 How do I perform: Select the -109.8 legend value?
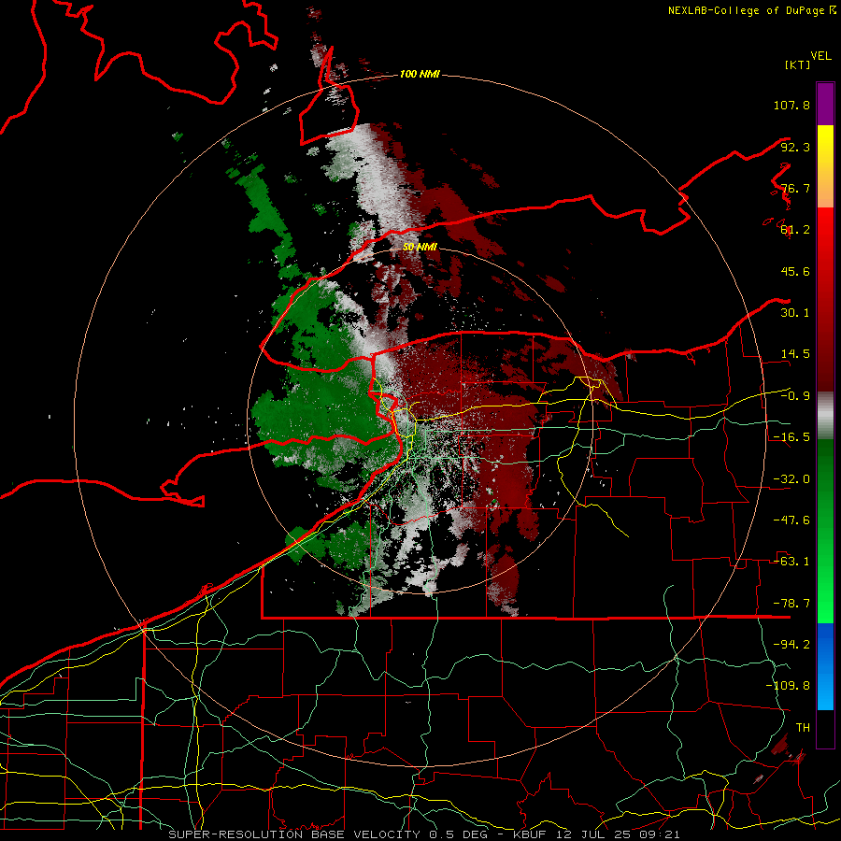[788, 686]
